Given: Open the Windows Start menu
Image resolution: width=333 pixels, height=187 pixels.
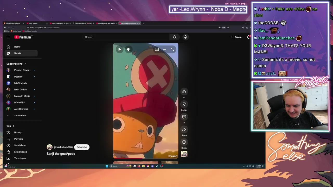Looking at the screenshot, I should tap(107, 166).
